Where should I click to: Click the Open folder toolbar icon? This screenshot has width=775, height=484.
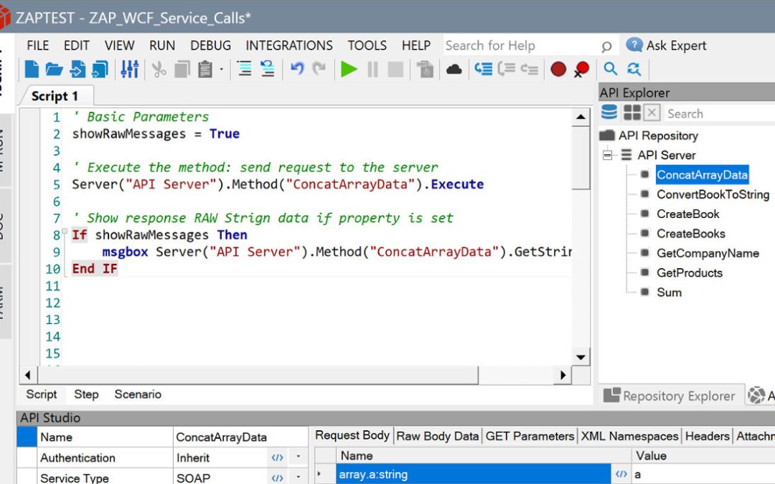[55, 70]
